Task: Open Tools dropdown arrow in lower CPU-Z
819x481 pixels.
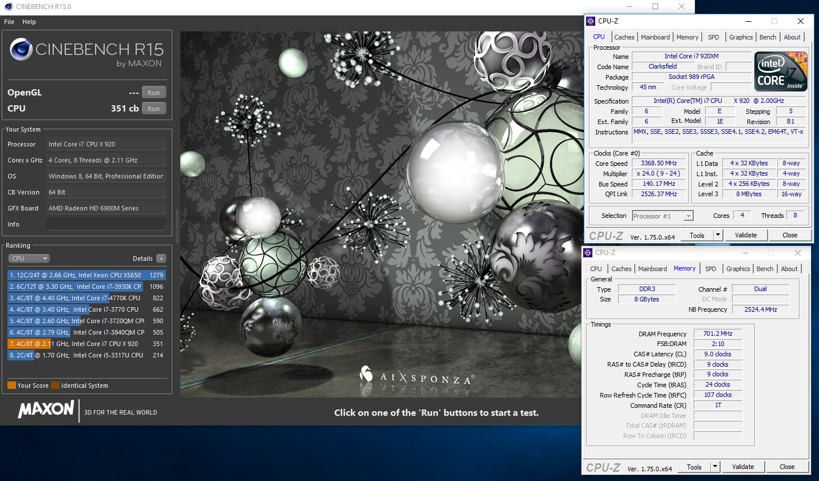Action: tap(715, 467)
